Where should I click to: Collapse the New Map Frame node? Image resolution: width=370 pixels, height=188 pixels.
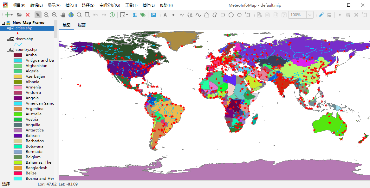tap(3, 23)
